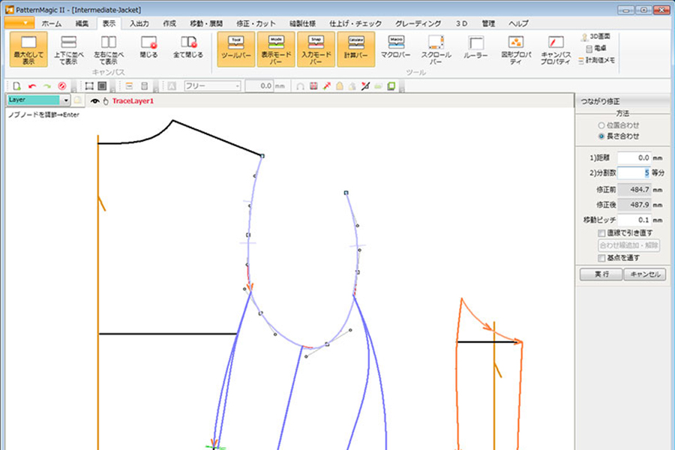Open 図形プロパティ icon in ribbon
Screen dimensions: 675x450
pyautogui.click(x=516, y=48)
